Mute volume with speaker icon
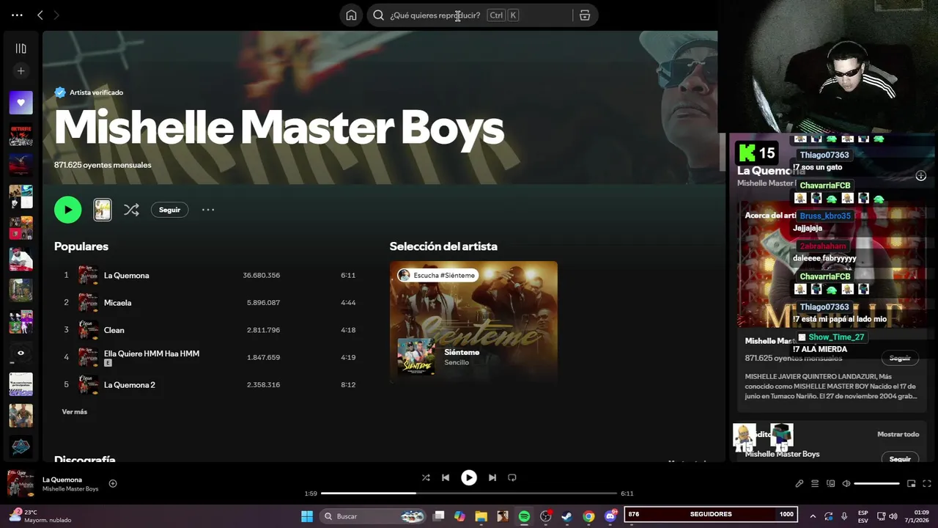 coord(846,483)
